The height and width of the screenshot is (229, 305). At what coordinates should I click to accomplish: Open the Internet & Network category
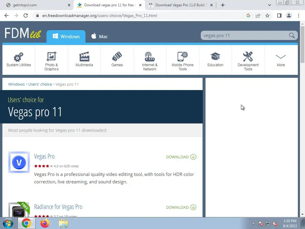click(150, 60)
